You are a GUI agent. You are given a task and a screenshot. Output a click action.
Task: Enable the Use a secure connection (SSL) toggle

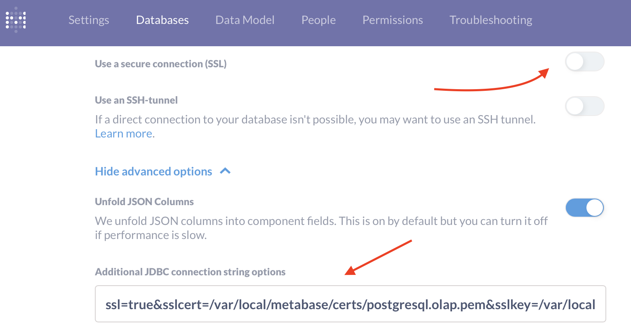(584, 61)
